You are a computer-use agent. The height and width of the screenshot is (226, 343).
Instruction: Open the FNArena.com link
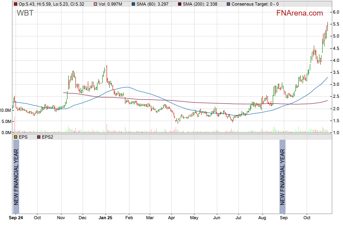tap(299, 13)
